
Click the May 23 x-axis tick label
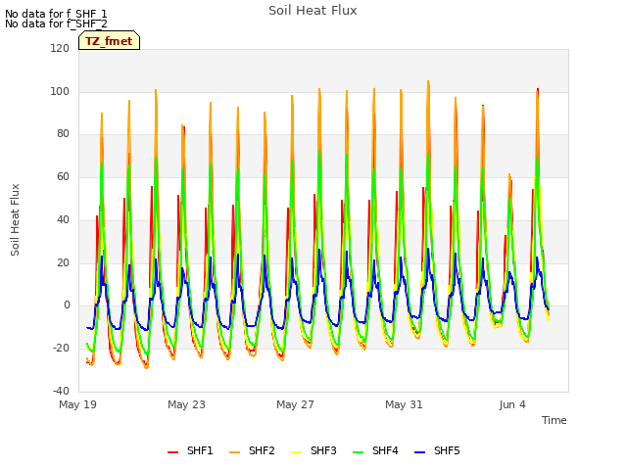point(187,404)
